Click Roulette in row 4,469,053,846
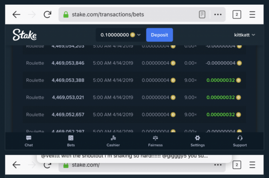The image size is (269, 178). tap(35, 63)
